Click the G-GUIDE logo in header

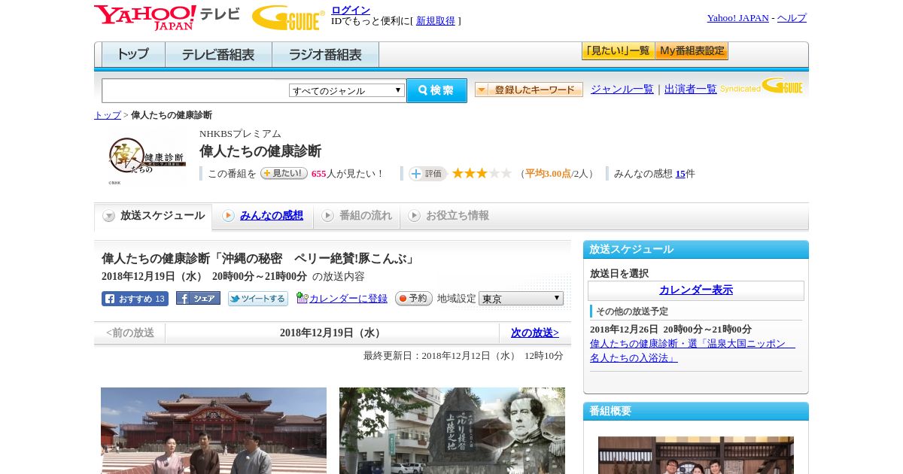[x=288, y=17]
